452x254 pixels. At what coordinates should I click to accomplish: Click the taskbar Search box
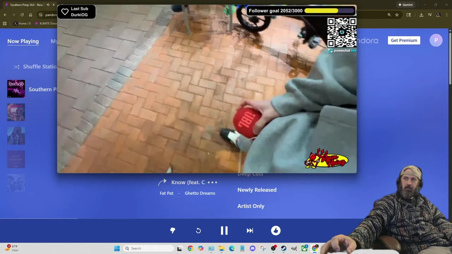click(x=149, y=248)
